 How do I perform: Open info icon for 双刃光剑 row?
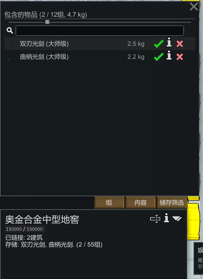(x=169, y=42)
